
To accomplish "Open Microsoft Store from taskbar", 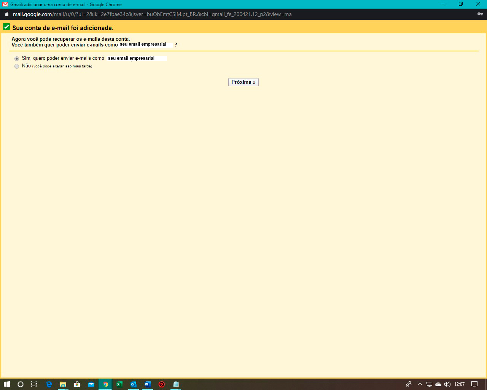I will [x=77, y=384].
